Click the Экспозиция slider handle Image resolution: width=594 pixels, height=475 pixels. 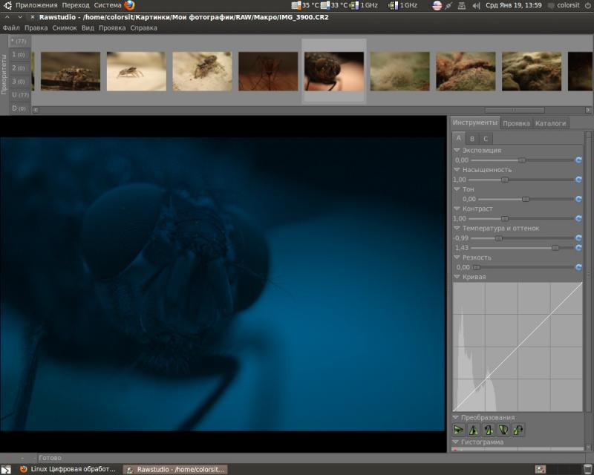(522, 160)
